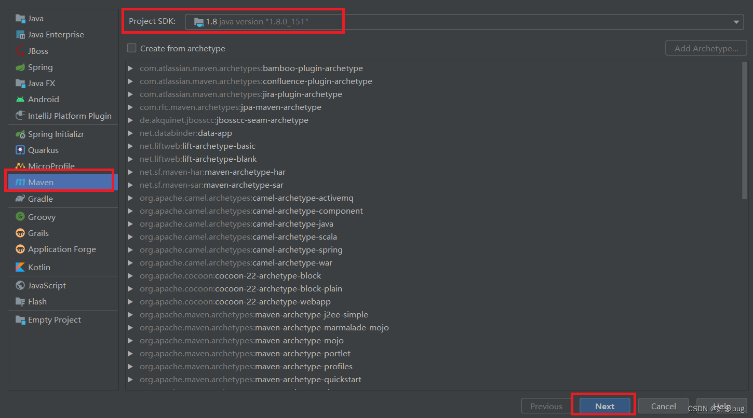Image resolution: width=753 pixels, height=418 pixels.
Task: Select camel-archetype-java row
Action: coord(434,224)
